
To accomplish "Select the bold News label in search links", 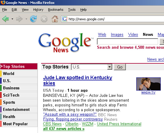I will [148, 34].
